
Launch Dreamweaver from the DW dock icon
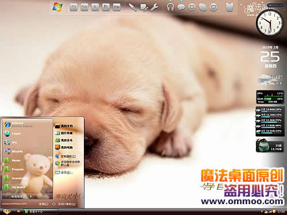point(117,7)
